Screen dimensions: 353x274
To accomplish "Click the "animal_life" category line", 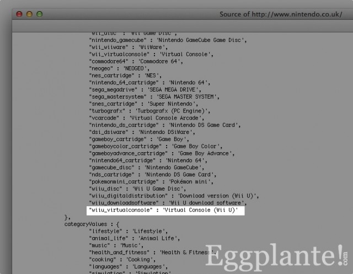I will pyautogui.click(x=135, y=239).
